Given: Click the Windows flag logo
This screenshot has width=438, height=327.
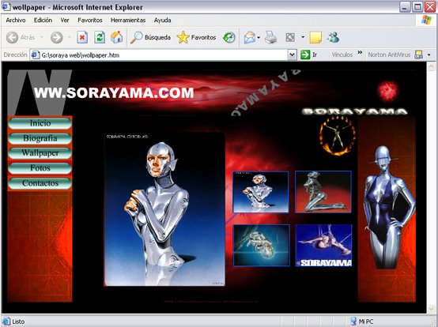Looking at the screenshot, I should pos(427,20).
